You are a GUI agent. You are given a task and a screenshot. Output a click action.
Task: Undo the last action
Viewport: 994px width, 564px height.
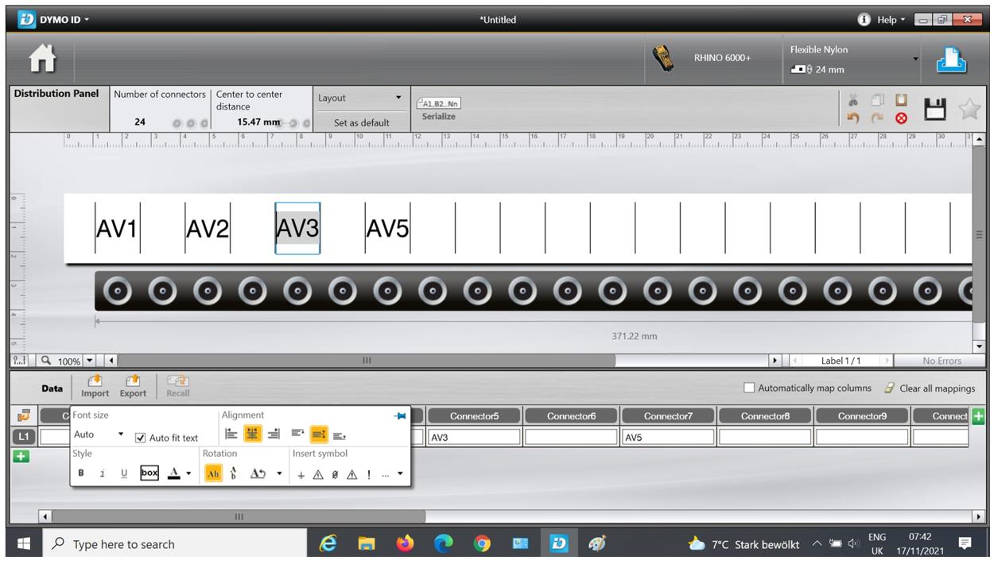[x=852, y=118]
